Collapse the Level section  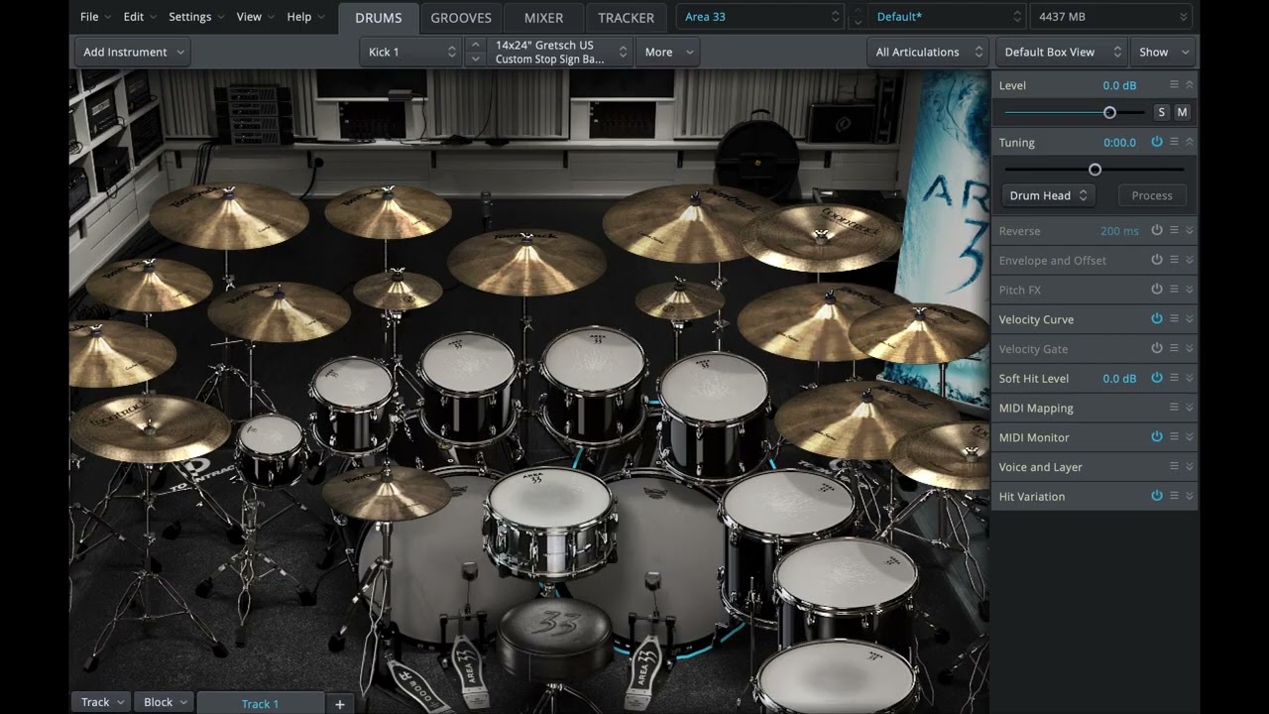[1189, 85]
